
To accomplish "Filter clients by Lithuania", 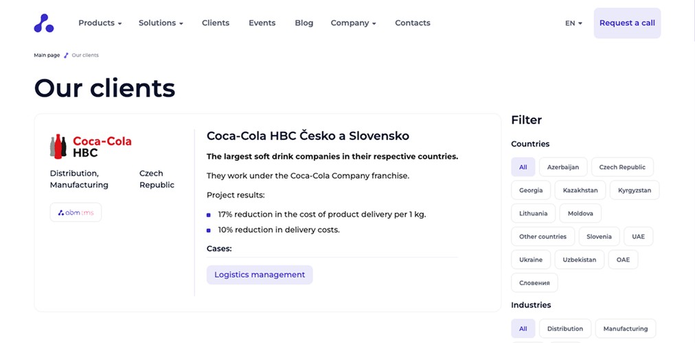I will point(533,213).
